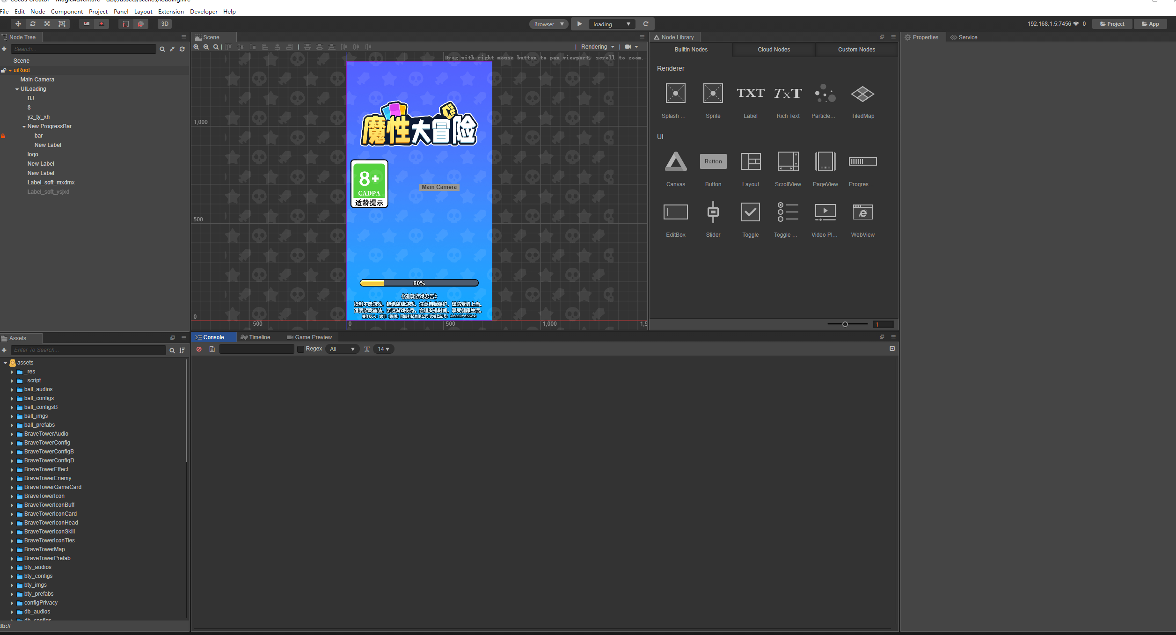The width and height of the screenshot is (1176, 635).
Task: Pick the Video Player node icon
Action: coord(825,212)
